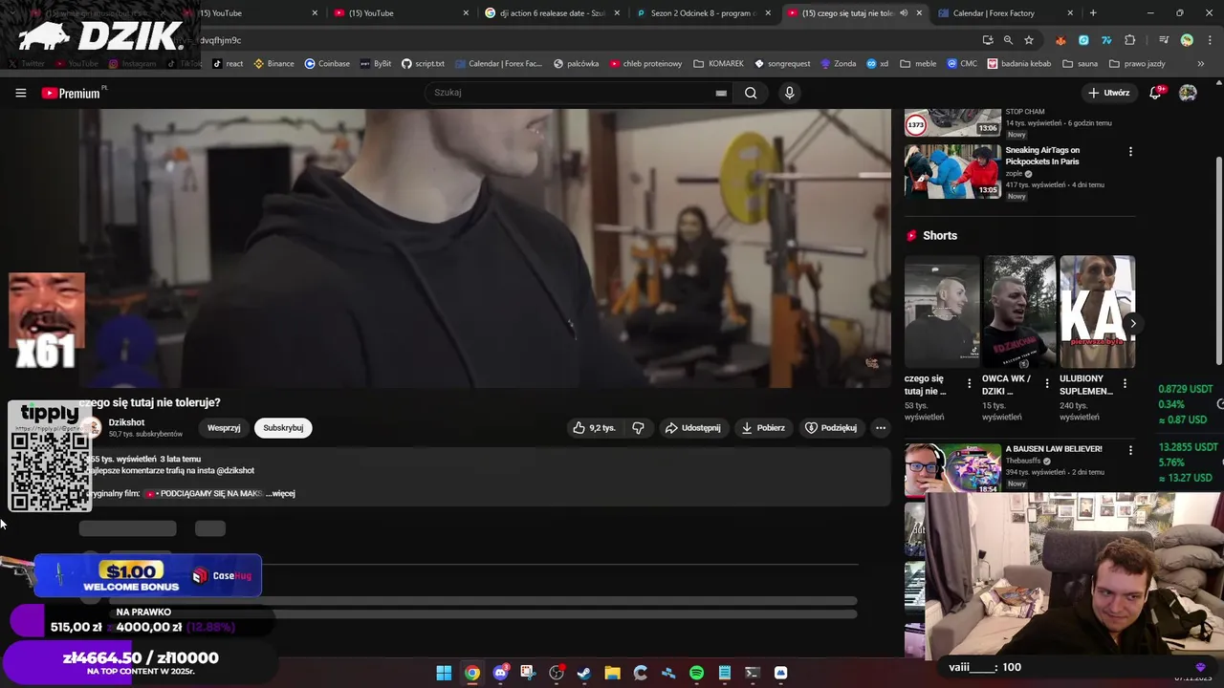Click the Podziękuj button
This screenshot has width=1224, height=688.
tap(831, 428)
